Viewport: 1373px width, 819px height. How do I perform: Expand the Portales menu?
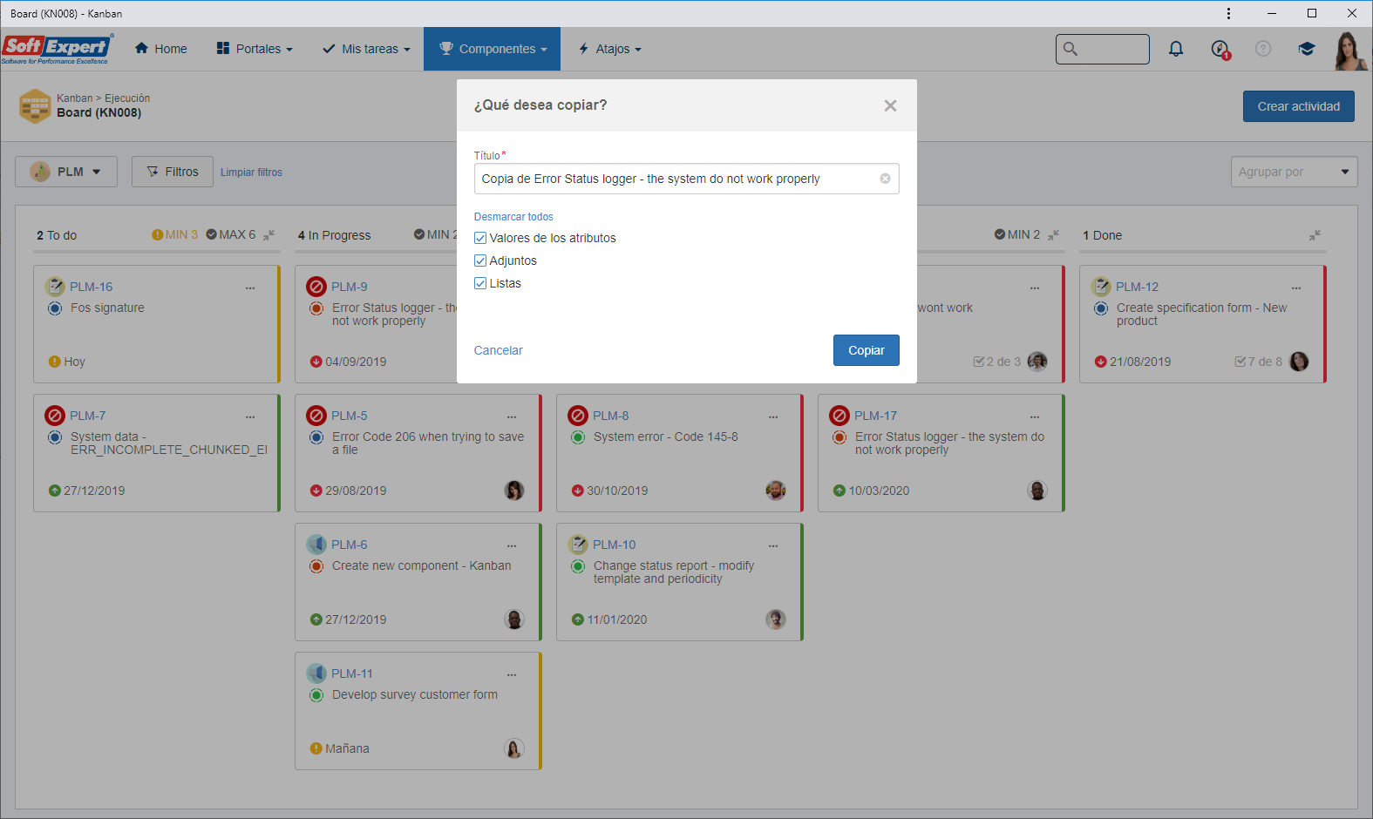click(x=255, y=49)
